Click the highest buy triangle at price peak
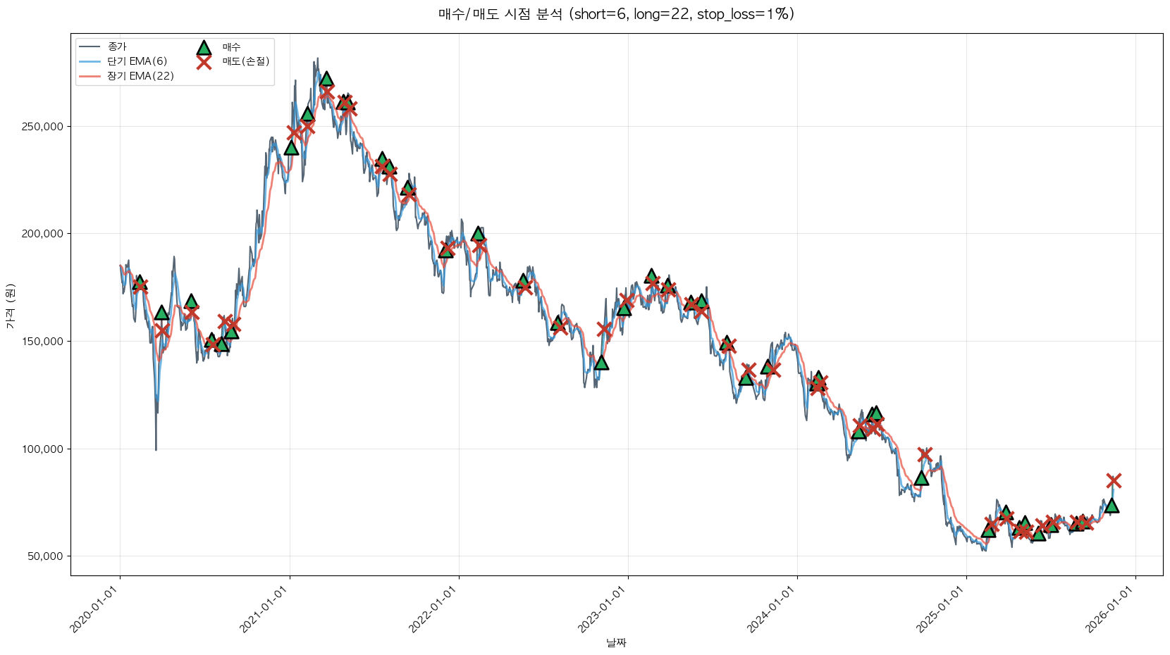1170x655 pixels. click(x=326, y=79)
